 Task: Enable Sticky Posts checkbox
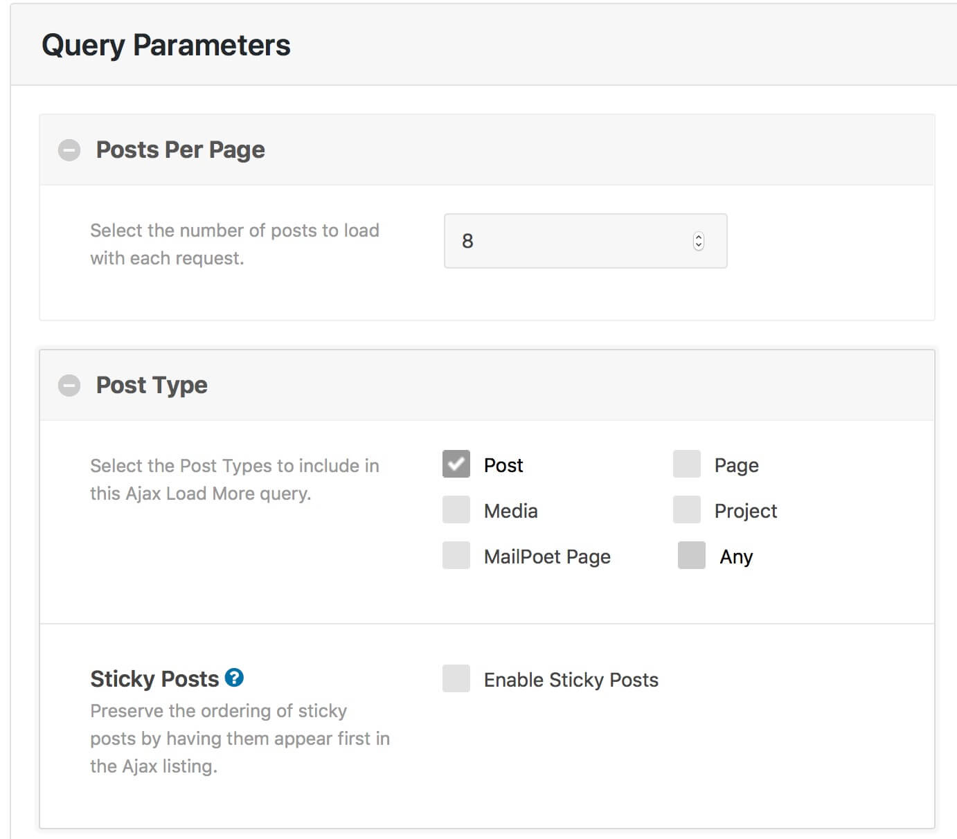[x=456, y=679]
